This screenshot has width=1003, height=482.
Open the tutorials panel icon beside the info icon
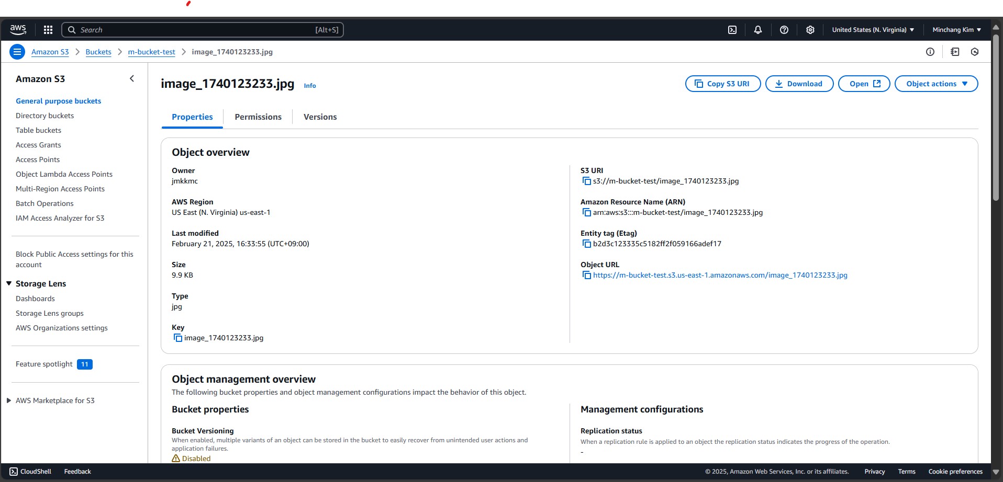coord(955,52)
